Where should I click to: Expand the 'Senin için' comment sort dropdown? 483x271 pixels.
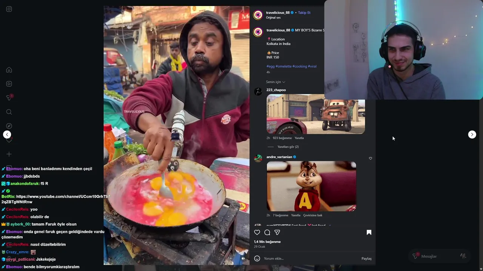point(275,82)
